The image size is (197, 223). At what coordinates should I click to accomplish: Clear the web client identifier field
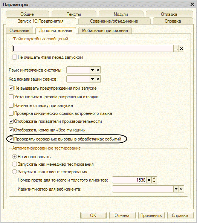coord(181,189)
